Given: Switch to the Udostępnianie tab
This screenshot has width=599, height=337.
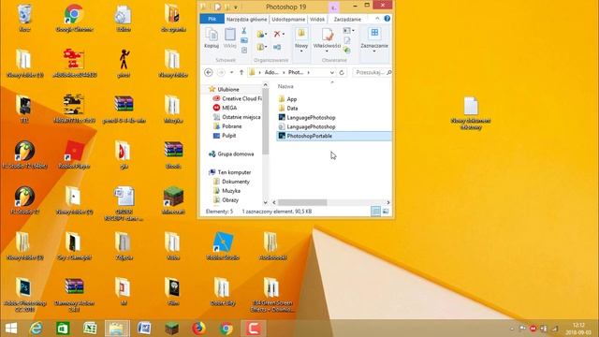Looking at the screenshot, I should pos(288,19).
